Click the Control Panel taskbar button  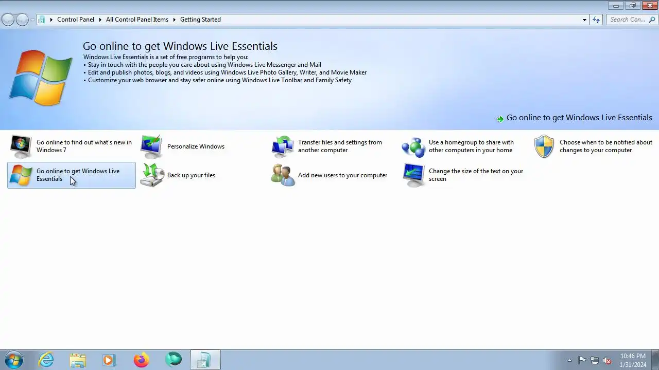click(x=205, y=360)
